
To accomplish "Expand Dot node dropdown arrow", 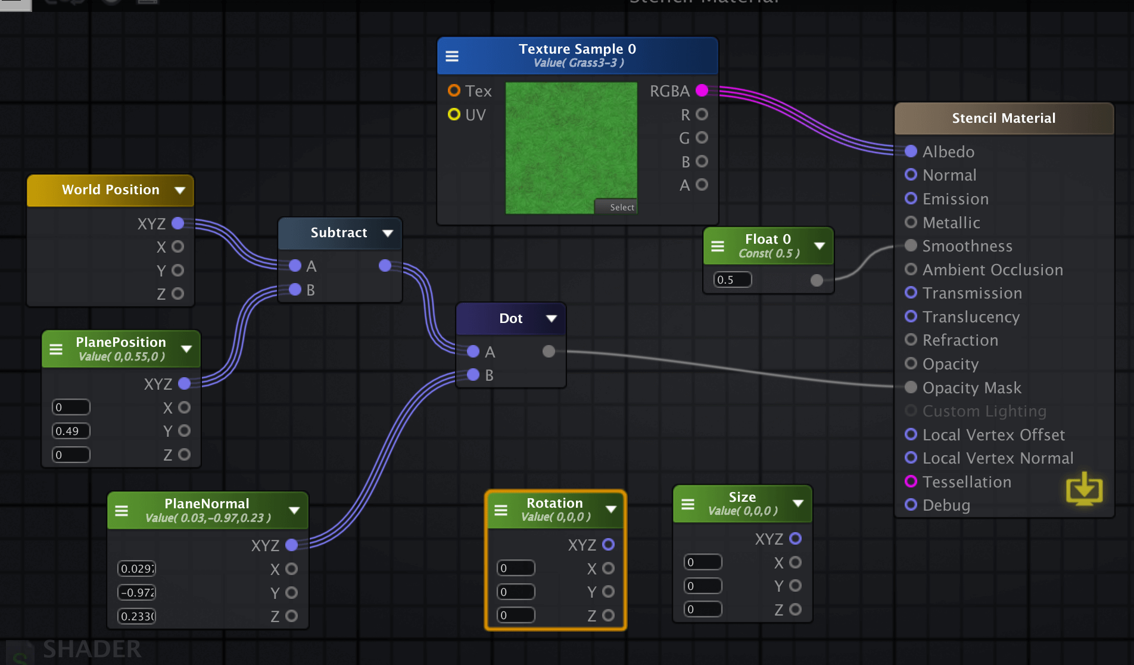I will (552, 318).
